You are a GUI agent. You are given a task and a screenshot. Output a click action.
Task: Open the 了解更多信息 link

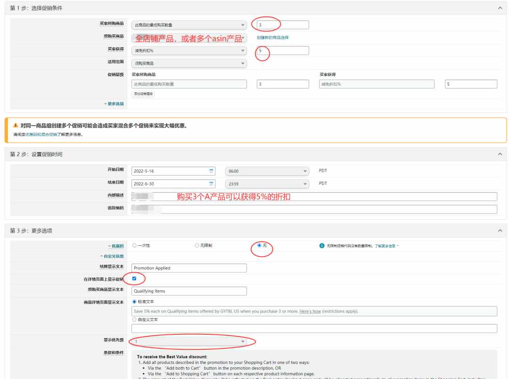point(385,246)
